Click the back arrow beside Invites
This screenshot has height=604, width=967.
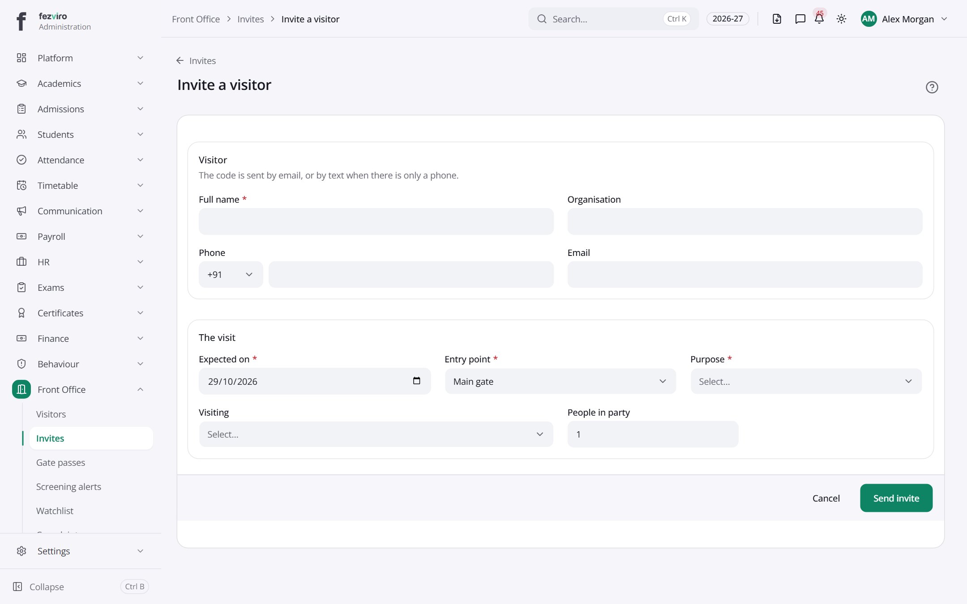[180, 60]
